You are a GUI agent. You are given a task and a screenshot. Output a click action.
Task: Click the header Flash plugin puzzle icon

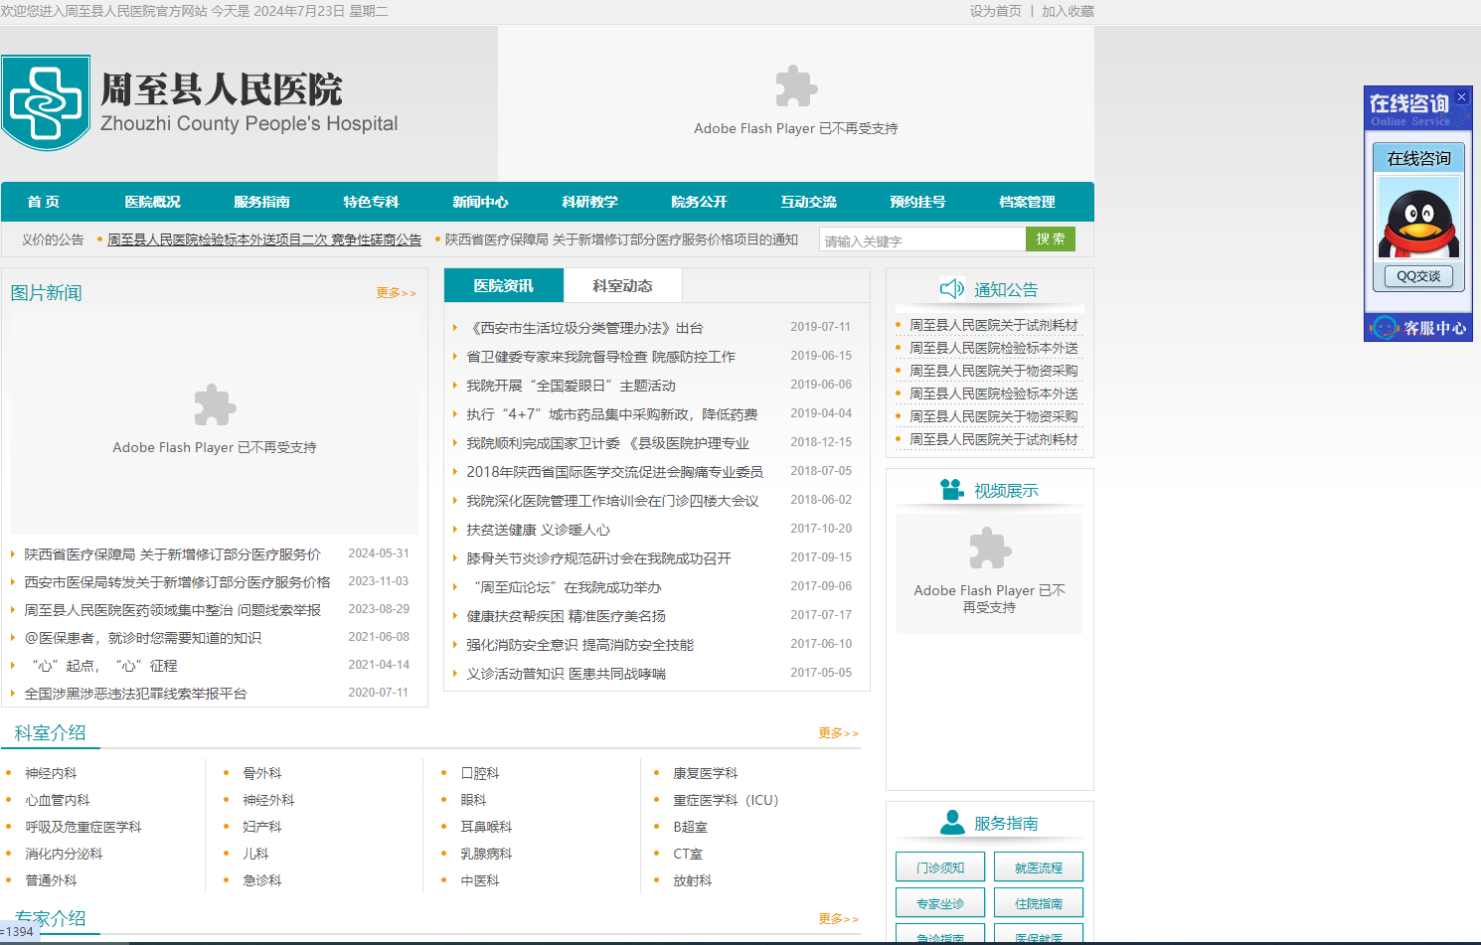click(x=796, y=86)
